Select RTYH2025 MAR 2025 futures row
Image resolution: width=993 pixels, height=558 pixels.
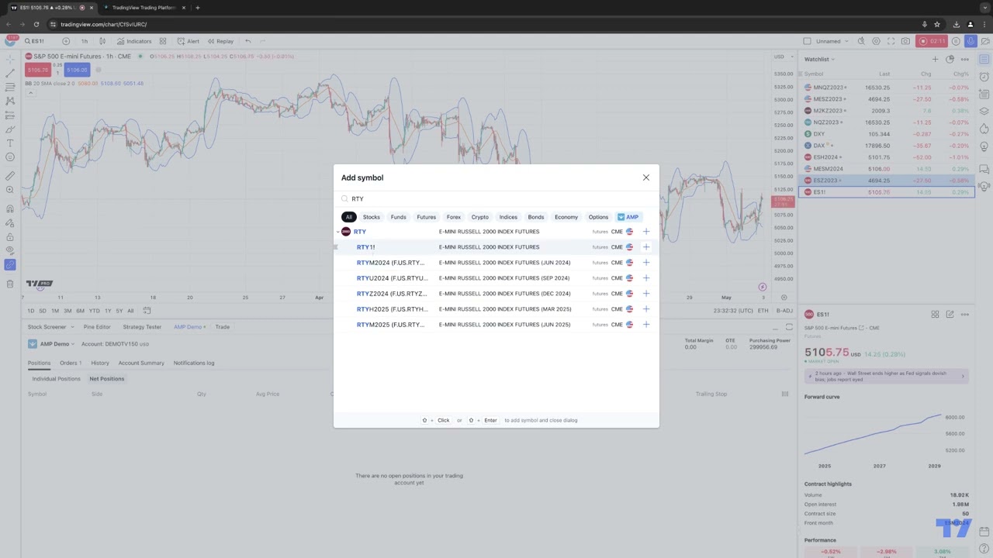[496, 309]
